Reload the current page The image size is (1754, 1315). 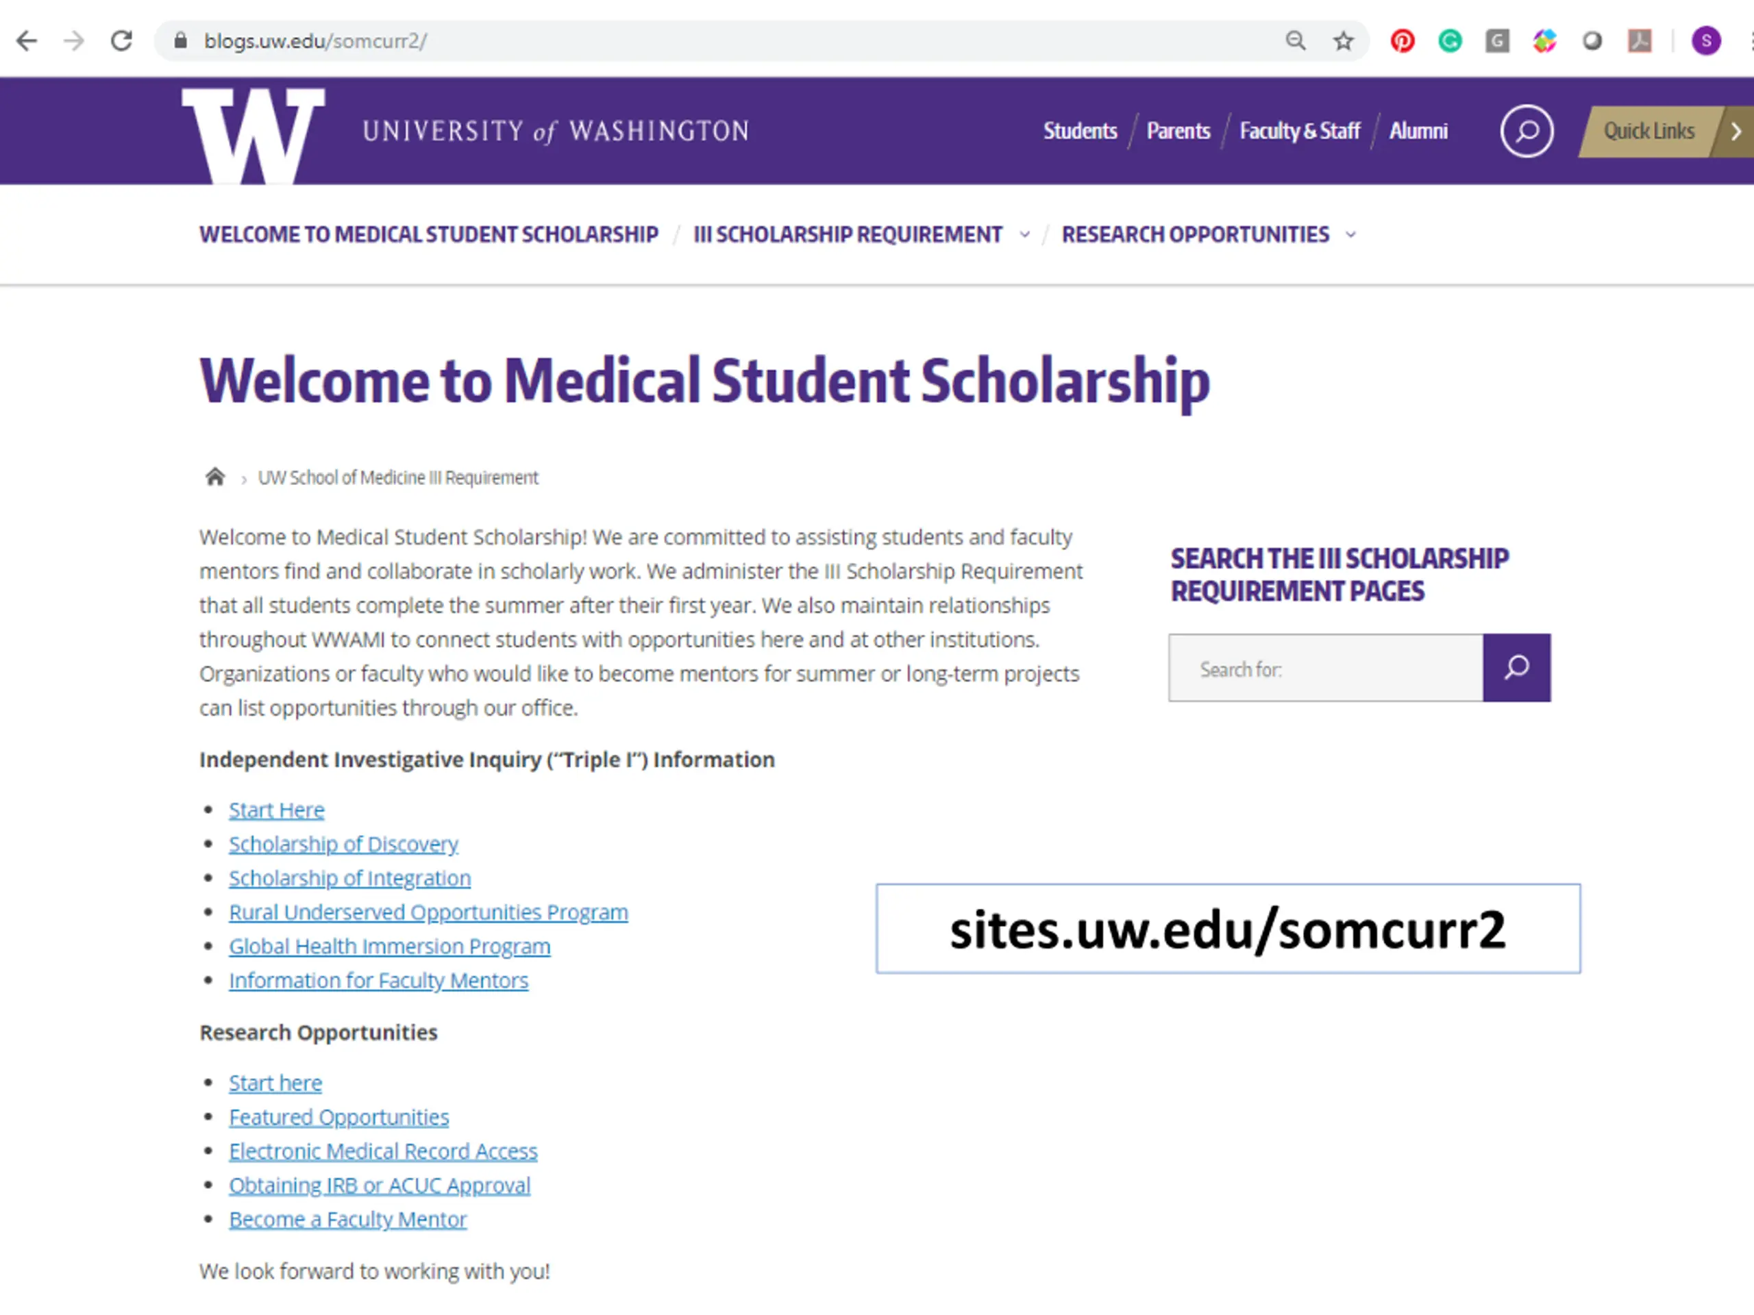point(121,41)
